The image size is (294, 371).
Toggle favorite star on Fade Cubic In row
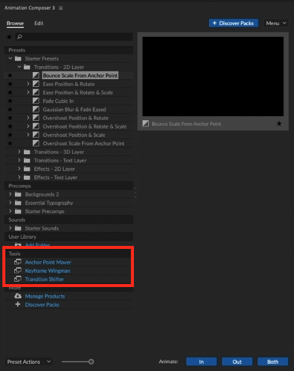tap(10, 101)
